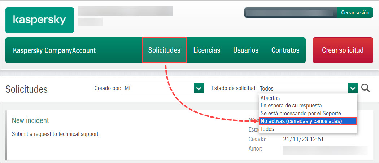Screen dimensions: 379x163
Task: Choose Se está procesando por el Soporte
Action: [x=308, y=113]
